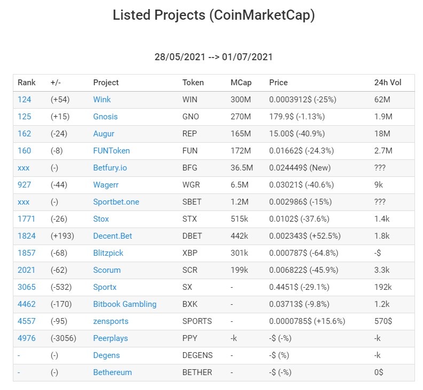The image size is (423, 390).
Task: Click the Sportbet.one link
Action: click(116, 202)
